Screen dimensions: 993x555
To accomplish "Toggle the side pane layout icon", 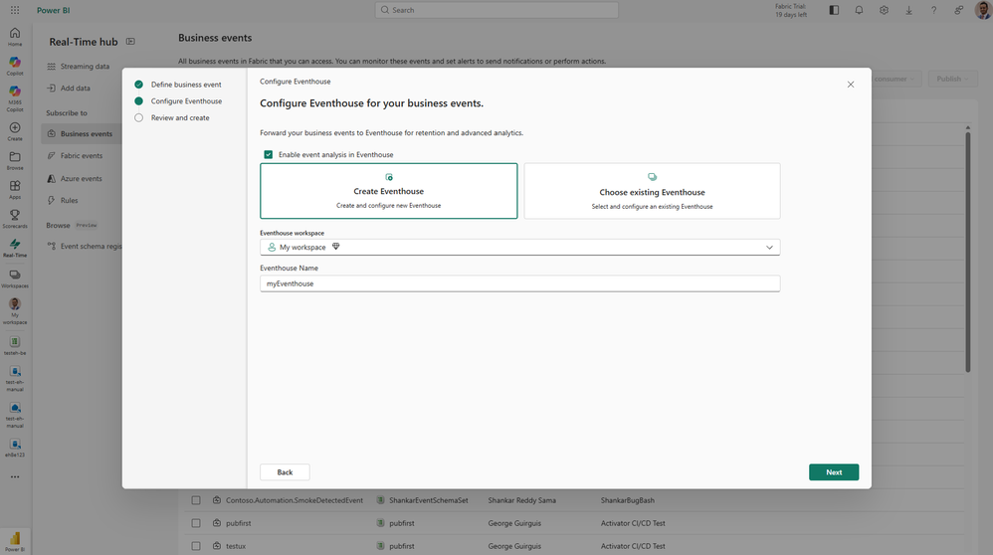I will click(x=834, y=10).
